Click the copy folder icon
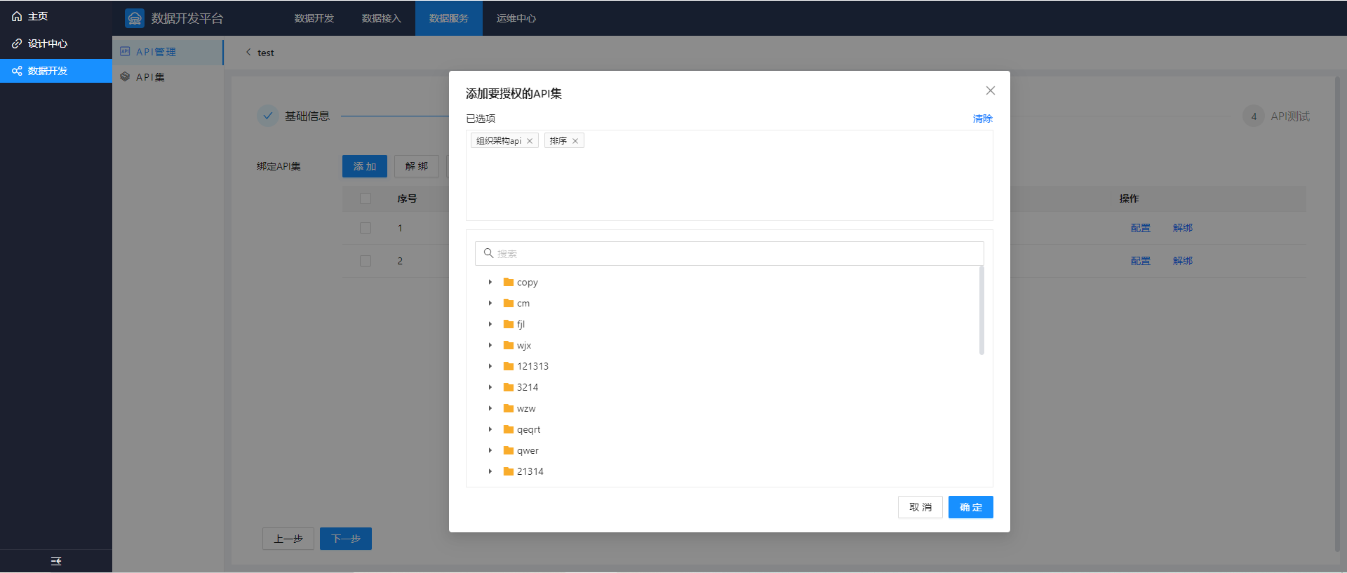 tap(509, 282)
